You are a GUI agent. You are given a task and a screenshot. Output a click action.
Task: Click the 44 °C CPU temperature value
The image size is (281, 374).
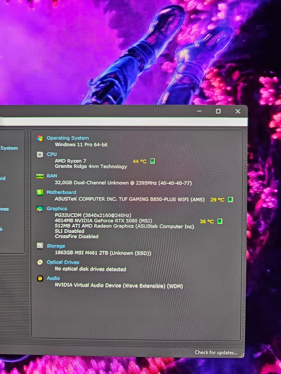pos(140,161)
